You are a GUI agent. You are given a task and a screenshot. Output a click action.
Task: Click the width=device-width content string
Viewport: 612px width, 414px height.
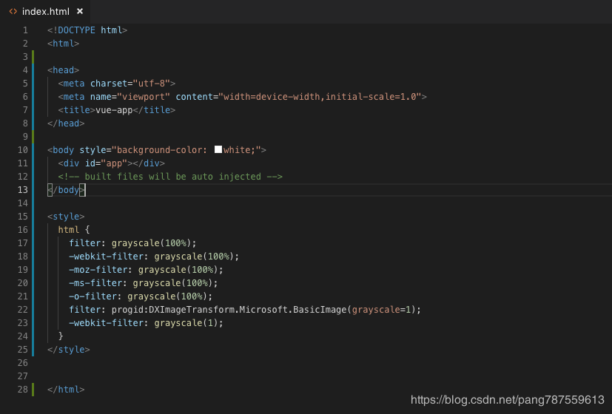tap(320, 97)
